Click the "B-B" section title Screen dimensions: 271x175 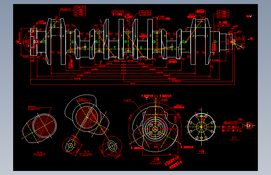tap(87, 152)
